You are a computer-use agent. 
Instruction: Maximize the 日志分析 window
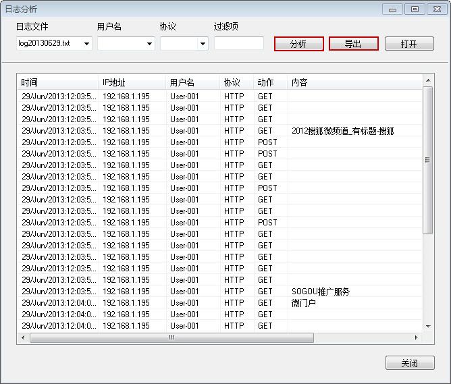415,9
